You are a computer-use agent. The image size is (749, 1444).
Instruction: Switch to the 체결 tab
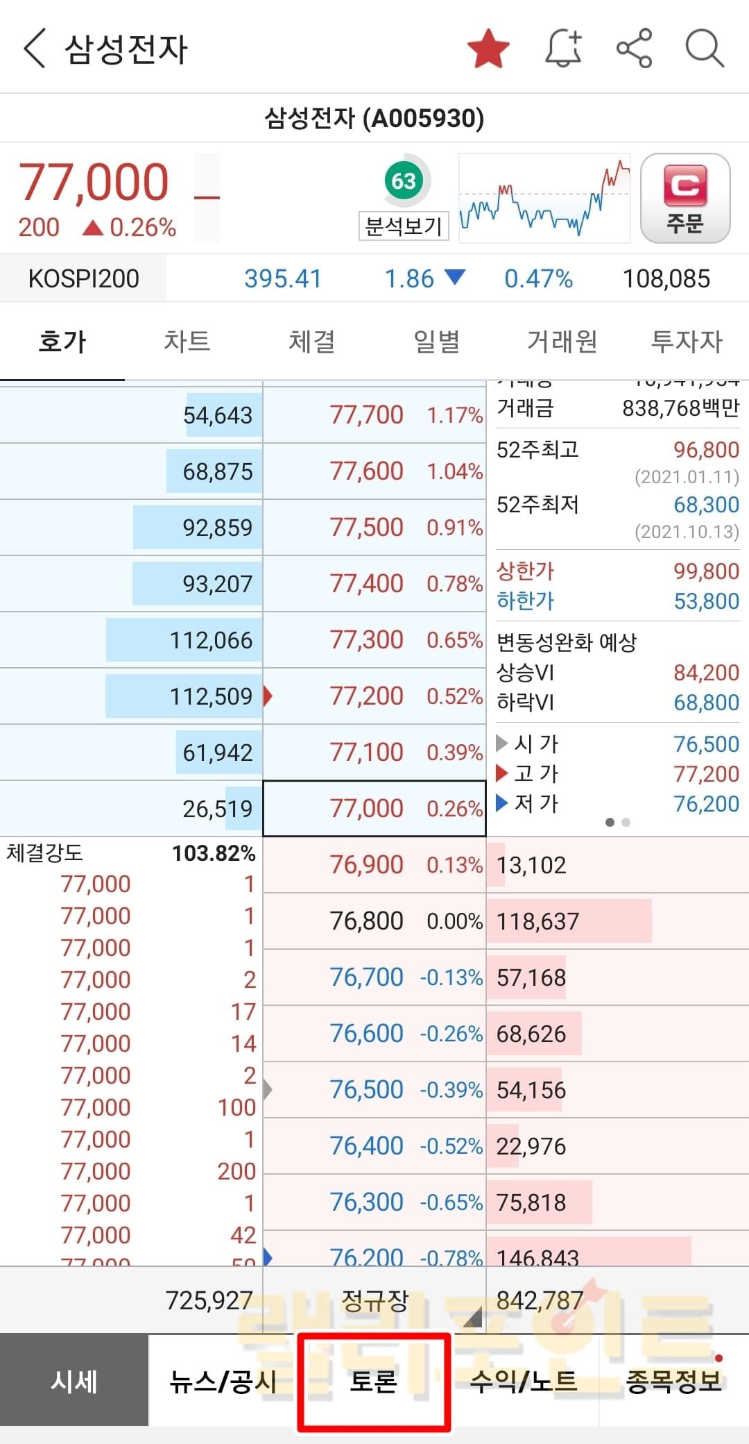point(311,342)
